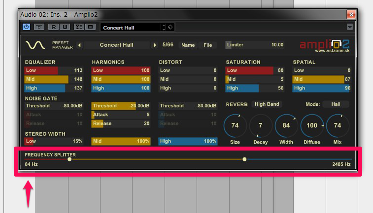This screenshot has height=213, width=373.
Task: Open the plugin header dropdown arrow
Action: pos(349,27)
